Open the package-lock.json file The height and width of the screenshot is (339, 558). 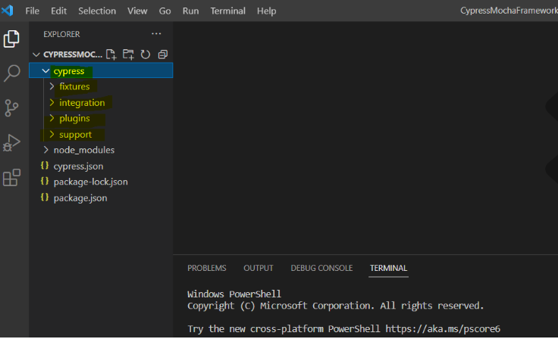(90, 182)
